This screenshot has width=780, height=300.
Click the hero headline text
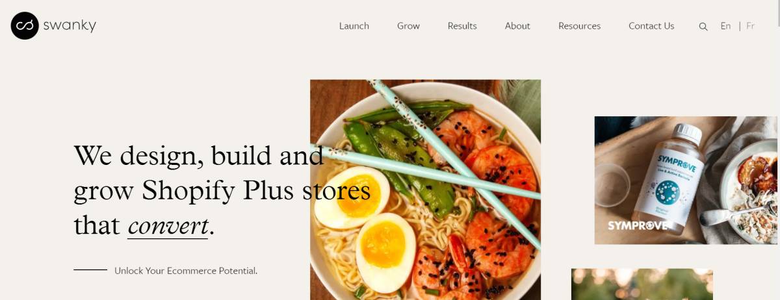coord(222,190)
